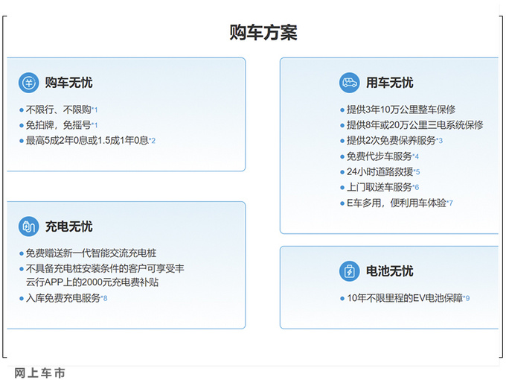The image size is (506, 380).
Task: Select the 电池无忧 heading
Action: coord(389,271)
